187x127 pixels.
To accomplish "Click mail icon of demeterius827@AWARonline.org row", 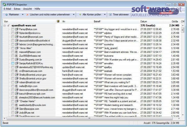I will pyautogui.click(x=17, y=67).
